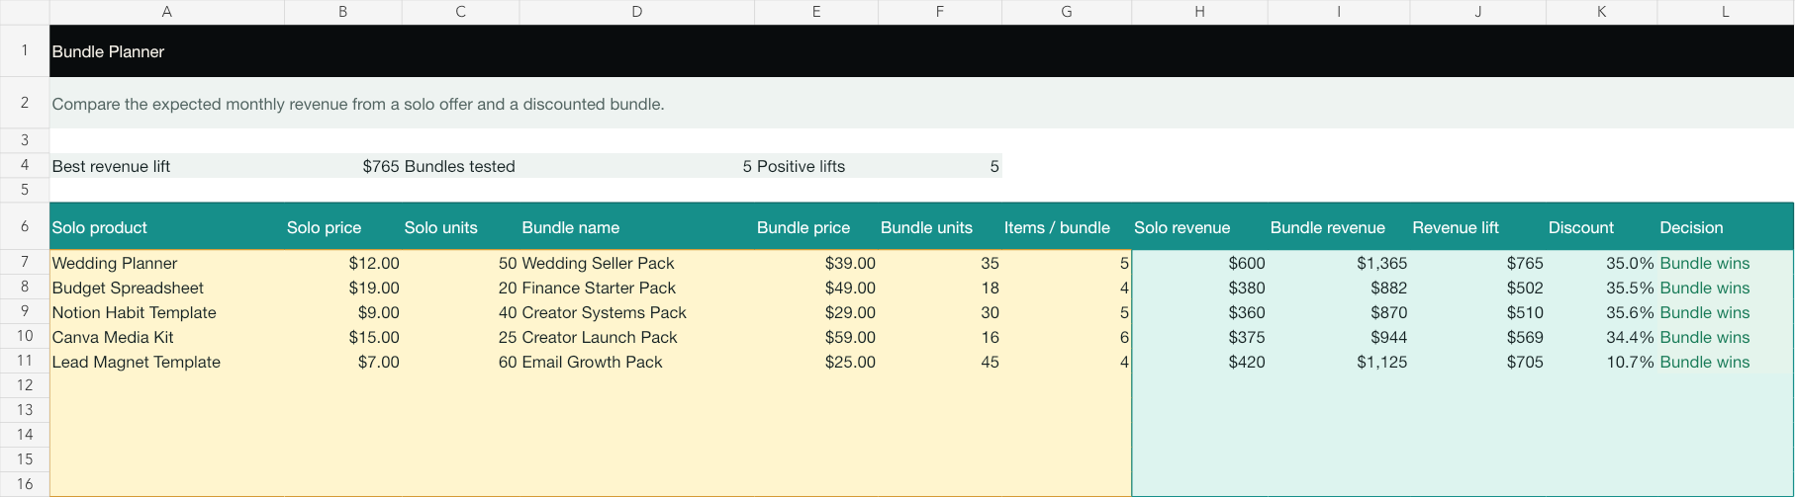Select the Lead Magnet Template cell
The image size is (1795, 497).
[x=167, y=362]
